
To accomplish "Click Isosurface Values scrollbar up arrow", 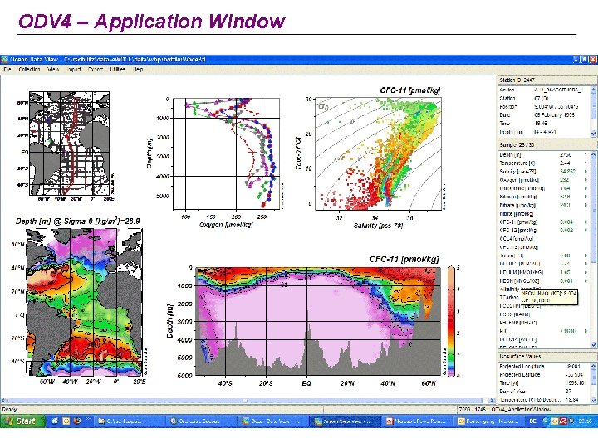I will point(593,366).
